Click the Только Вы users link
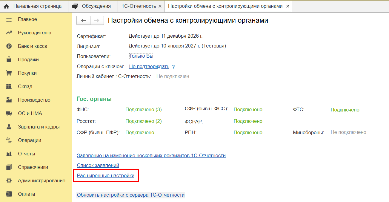The height and width of the screenshot is (202, 389). 141,56
